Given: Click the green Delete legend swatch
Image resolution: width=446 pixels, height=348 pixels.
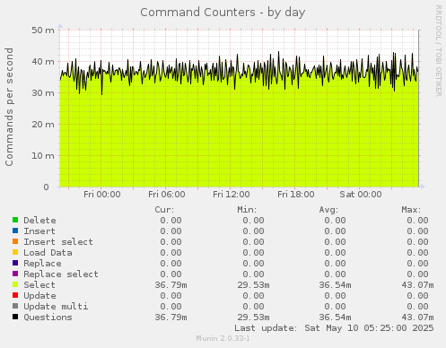Looking at the screenshot, I should pos(15,220).
